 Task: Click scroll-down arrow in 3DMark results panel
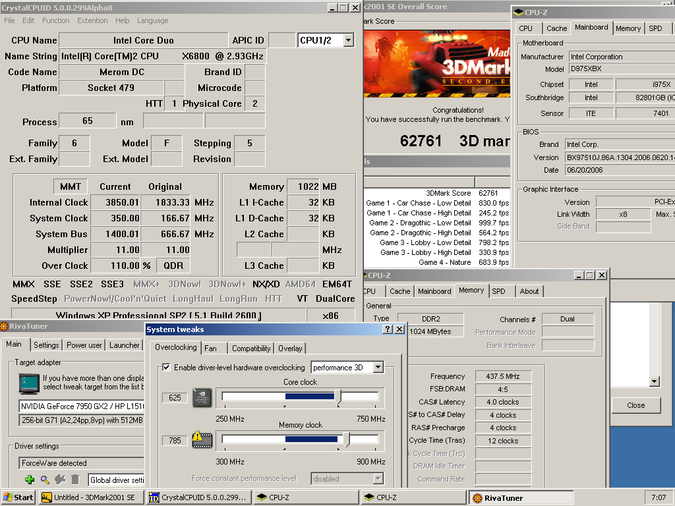655,381
